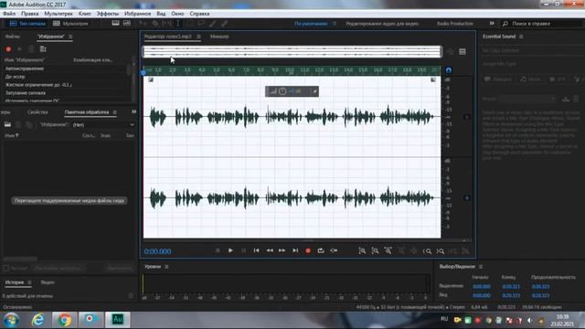Click the overview navigator waveform strip
The image size is (585, 329).
coord(292,52)
